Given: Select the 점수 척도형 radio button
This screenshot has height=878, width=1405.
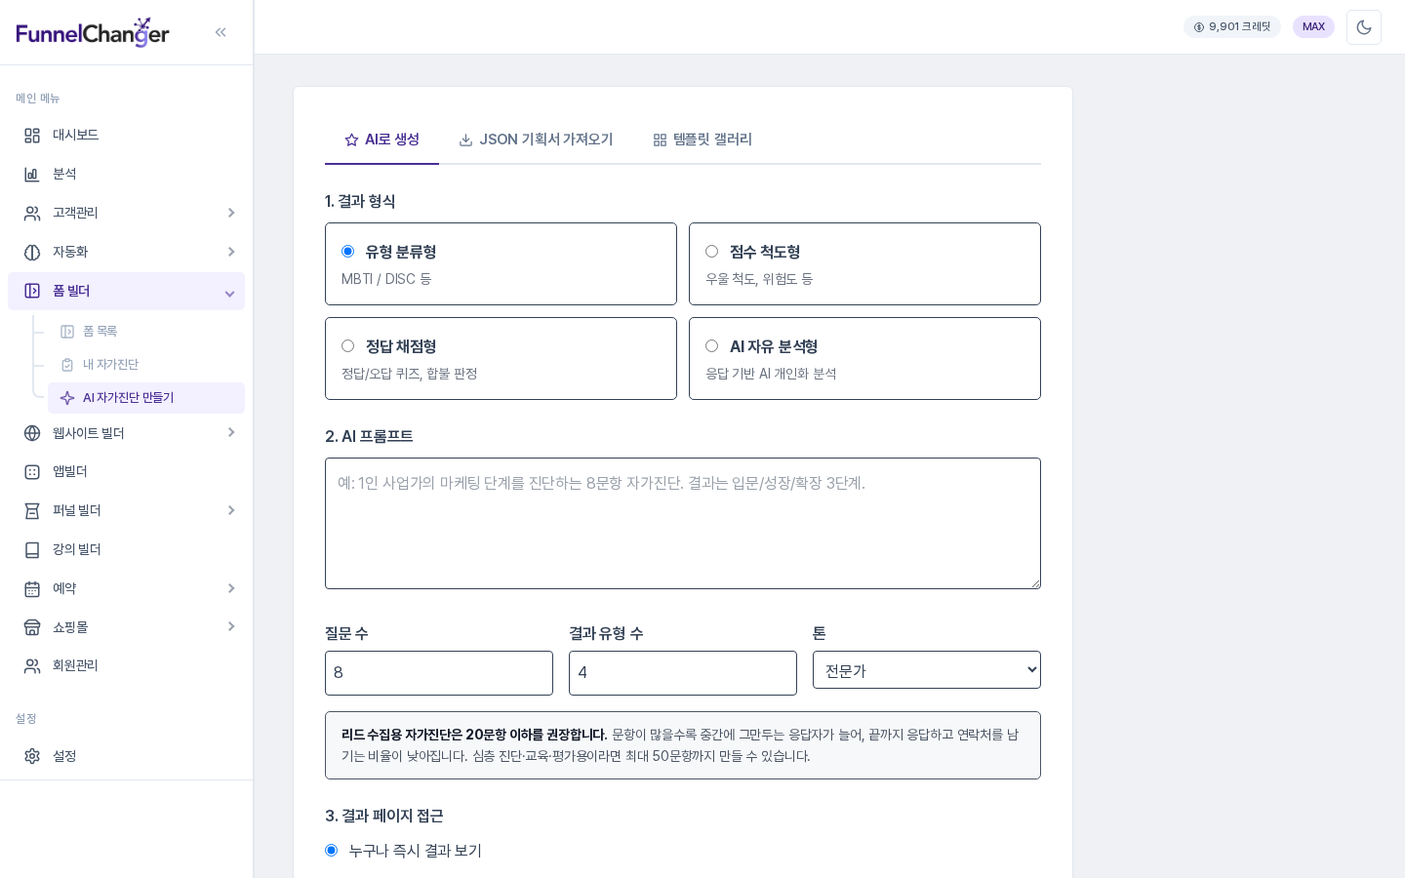Looking at the screenshot, I should tap(711, 252).
